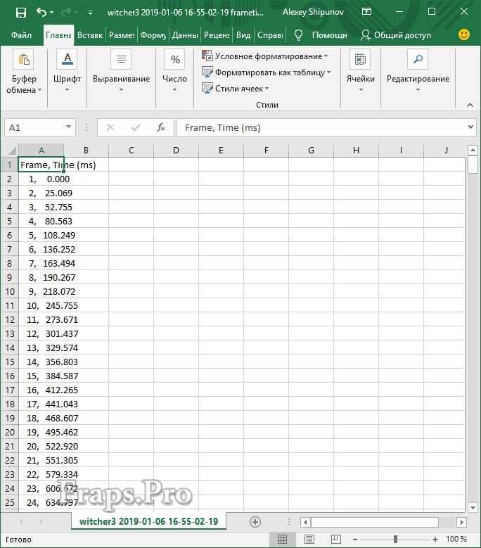Click the Select All corner triangle

(x=11, y=151)
